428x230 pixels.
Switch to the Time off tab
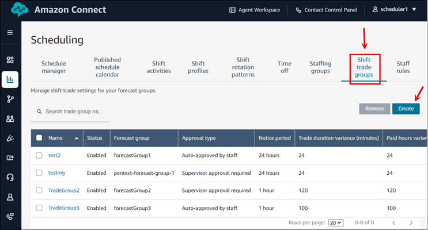tap(285, 67)
